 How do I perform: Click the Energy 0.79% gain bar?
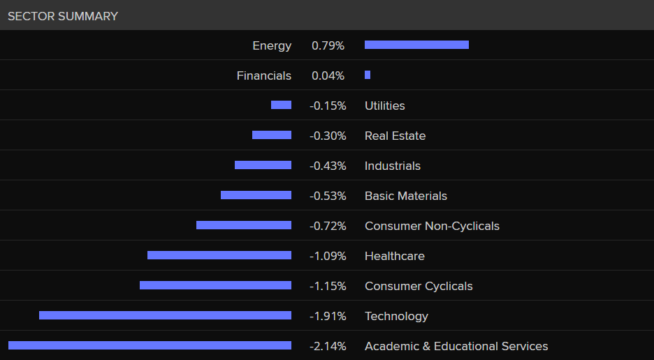[x=416, y=45]
